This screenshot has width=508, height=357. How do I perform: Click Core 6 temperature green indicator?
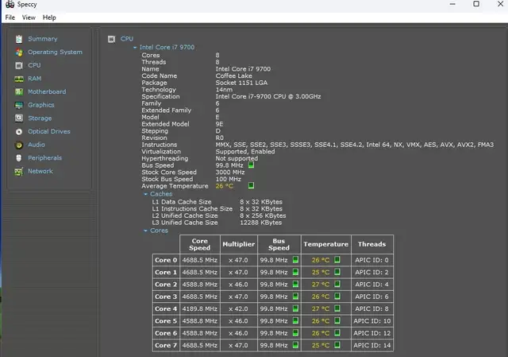(337, 332)
